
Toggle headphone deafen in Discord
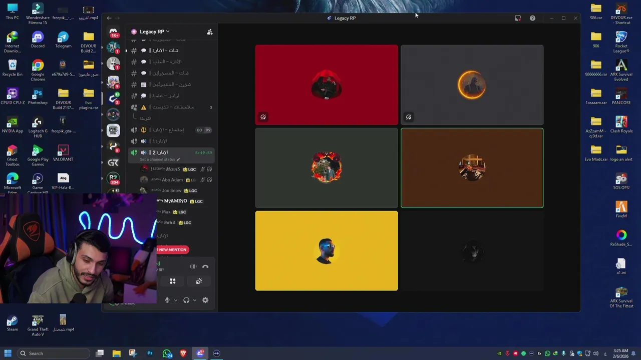click(x=186, y=300)
